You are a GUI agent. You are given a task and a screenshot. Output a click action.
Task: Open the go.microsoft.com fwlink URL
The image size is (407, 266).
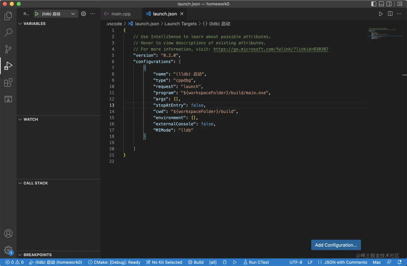[x=271, y=49]
